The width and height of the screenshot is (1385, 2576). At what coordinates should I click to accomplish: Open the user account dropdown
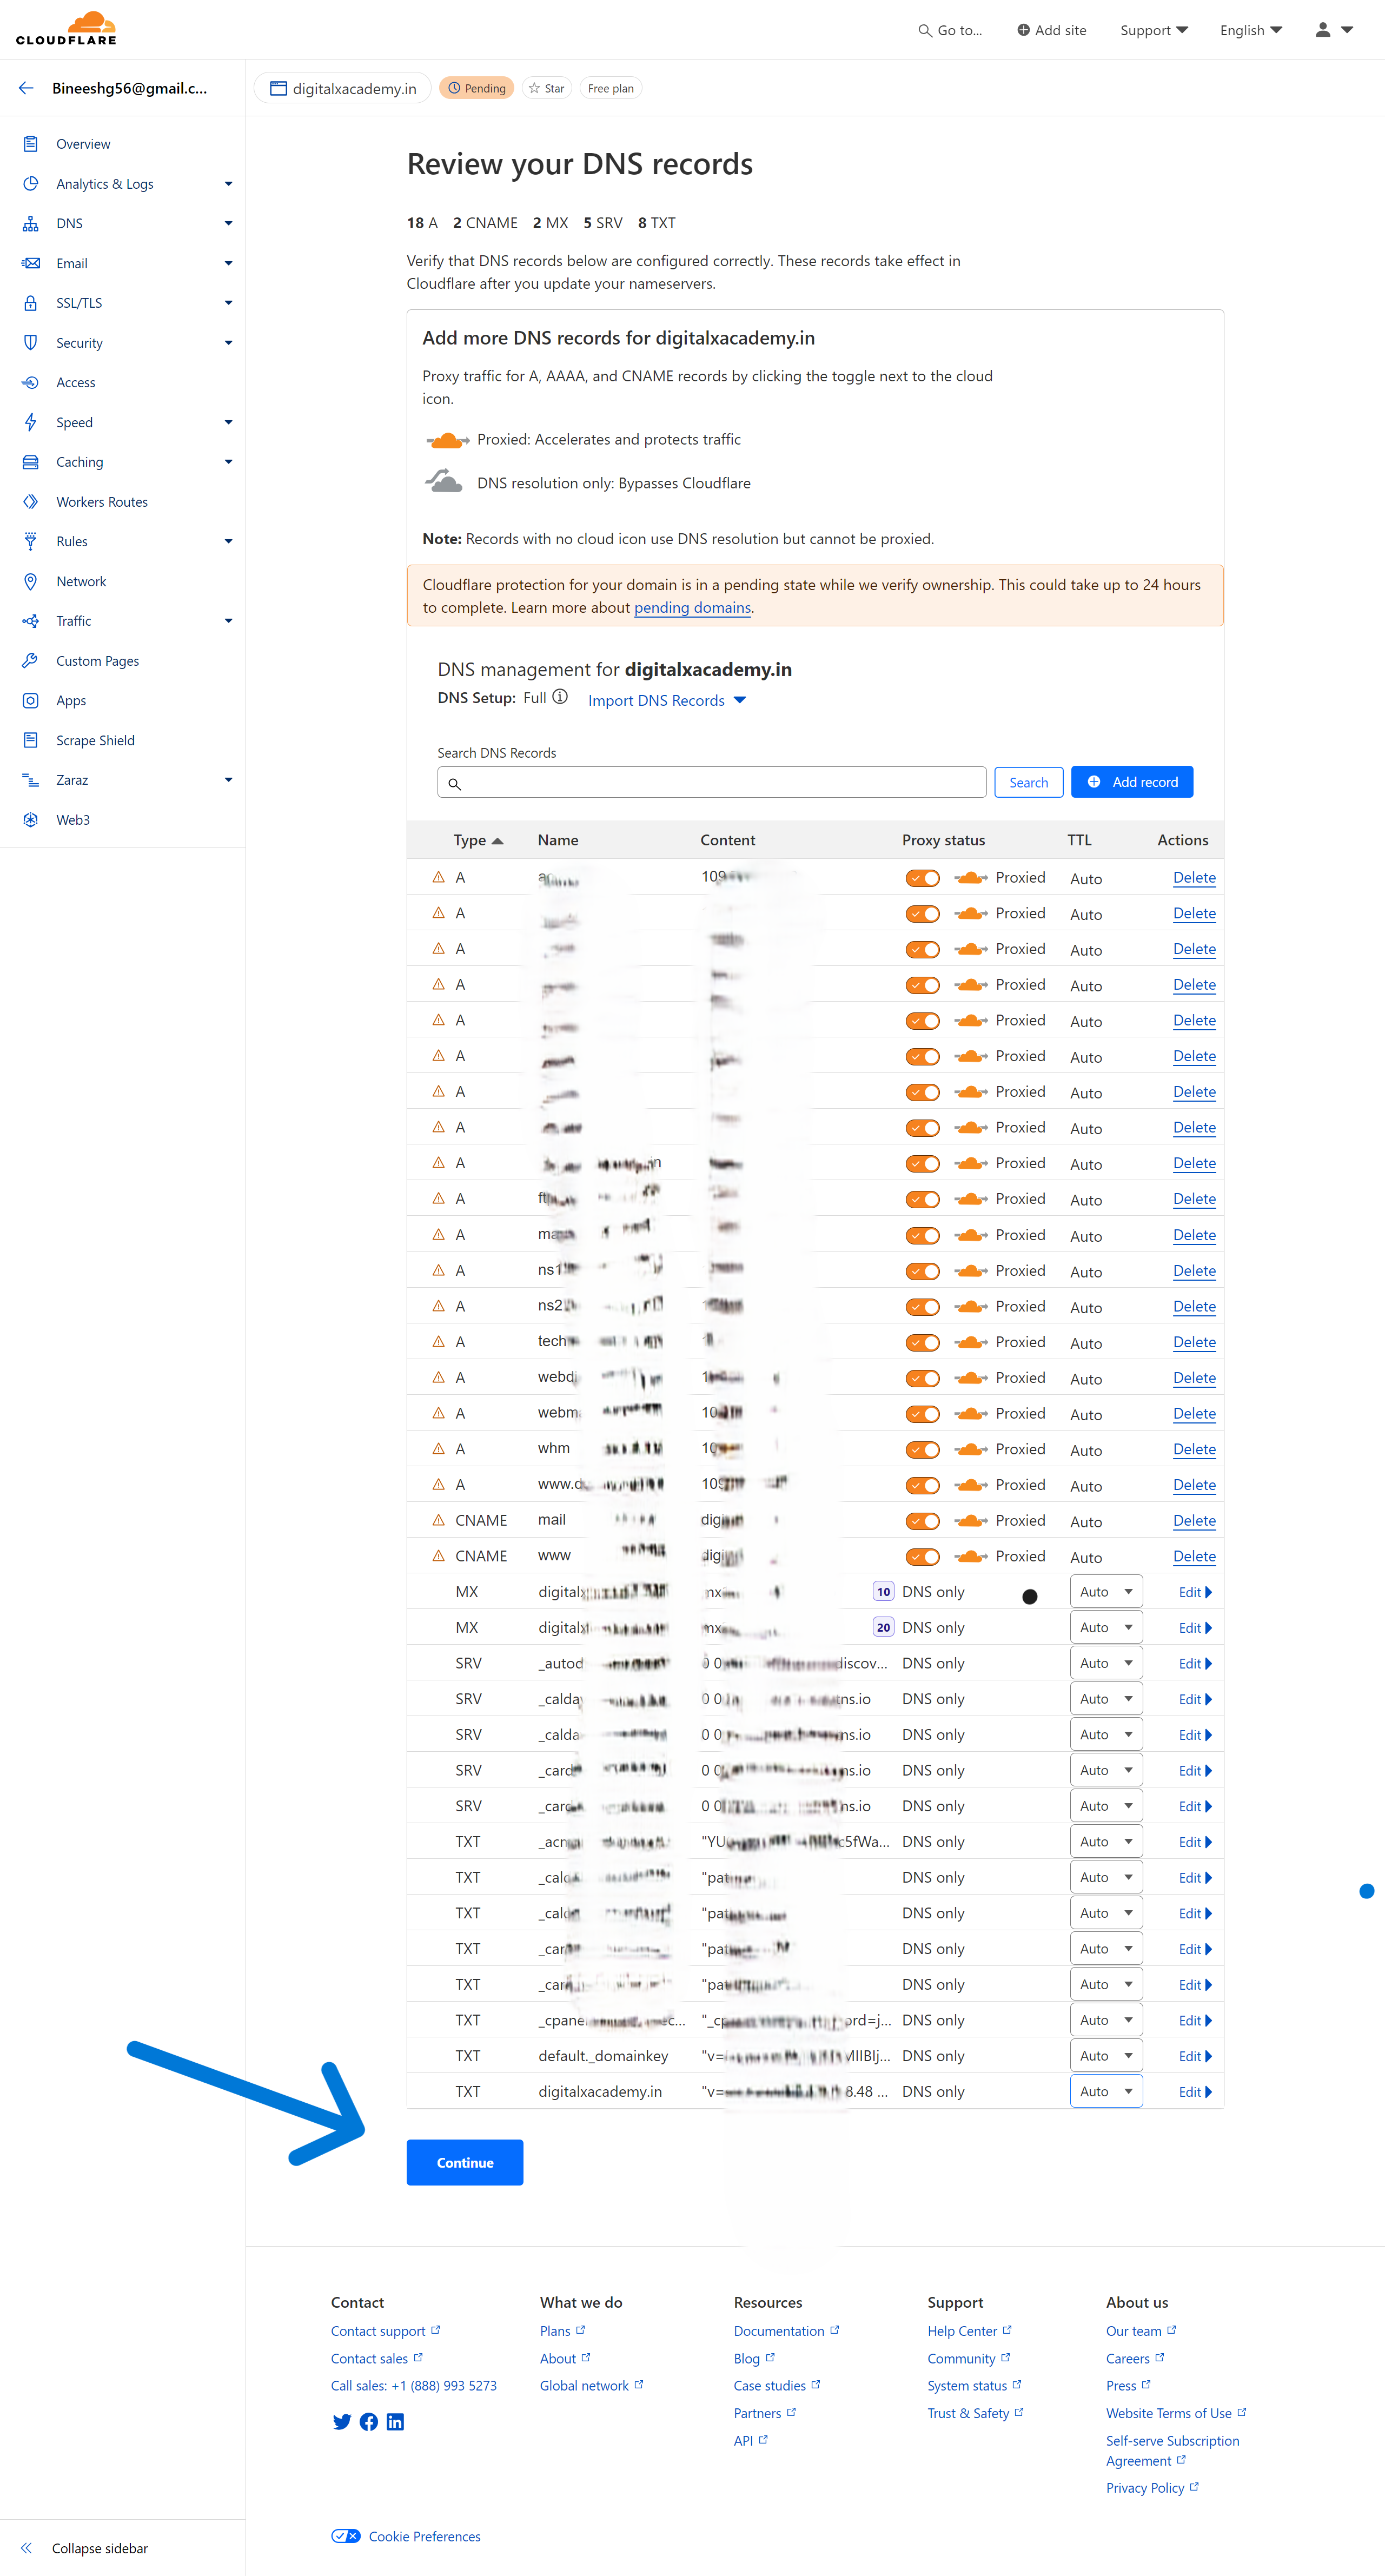click(1334, 30)
